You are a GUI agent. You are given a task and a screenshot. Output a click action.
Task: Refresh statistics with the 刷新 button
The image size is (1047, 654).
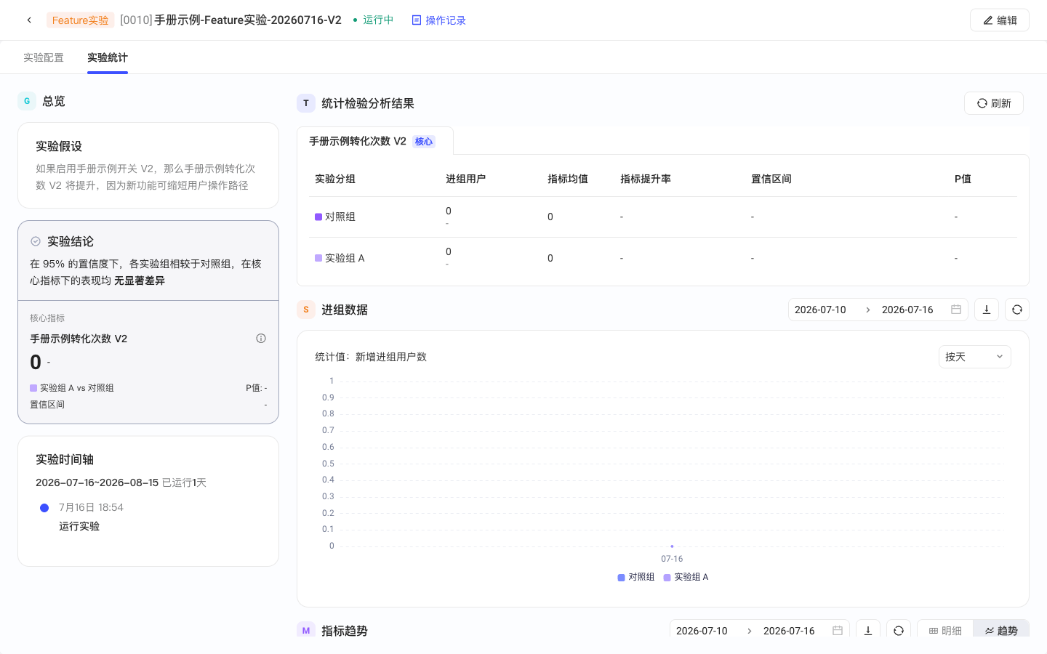pos(993,103)
